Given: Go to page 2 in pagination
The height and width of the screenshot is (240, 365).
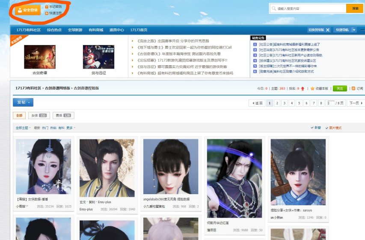Looking at the screenshot, I should pos(277,103).
